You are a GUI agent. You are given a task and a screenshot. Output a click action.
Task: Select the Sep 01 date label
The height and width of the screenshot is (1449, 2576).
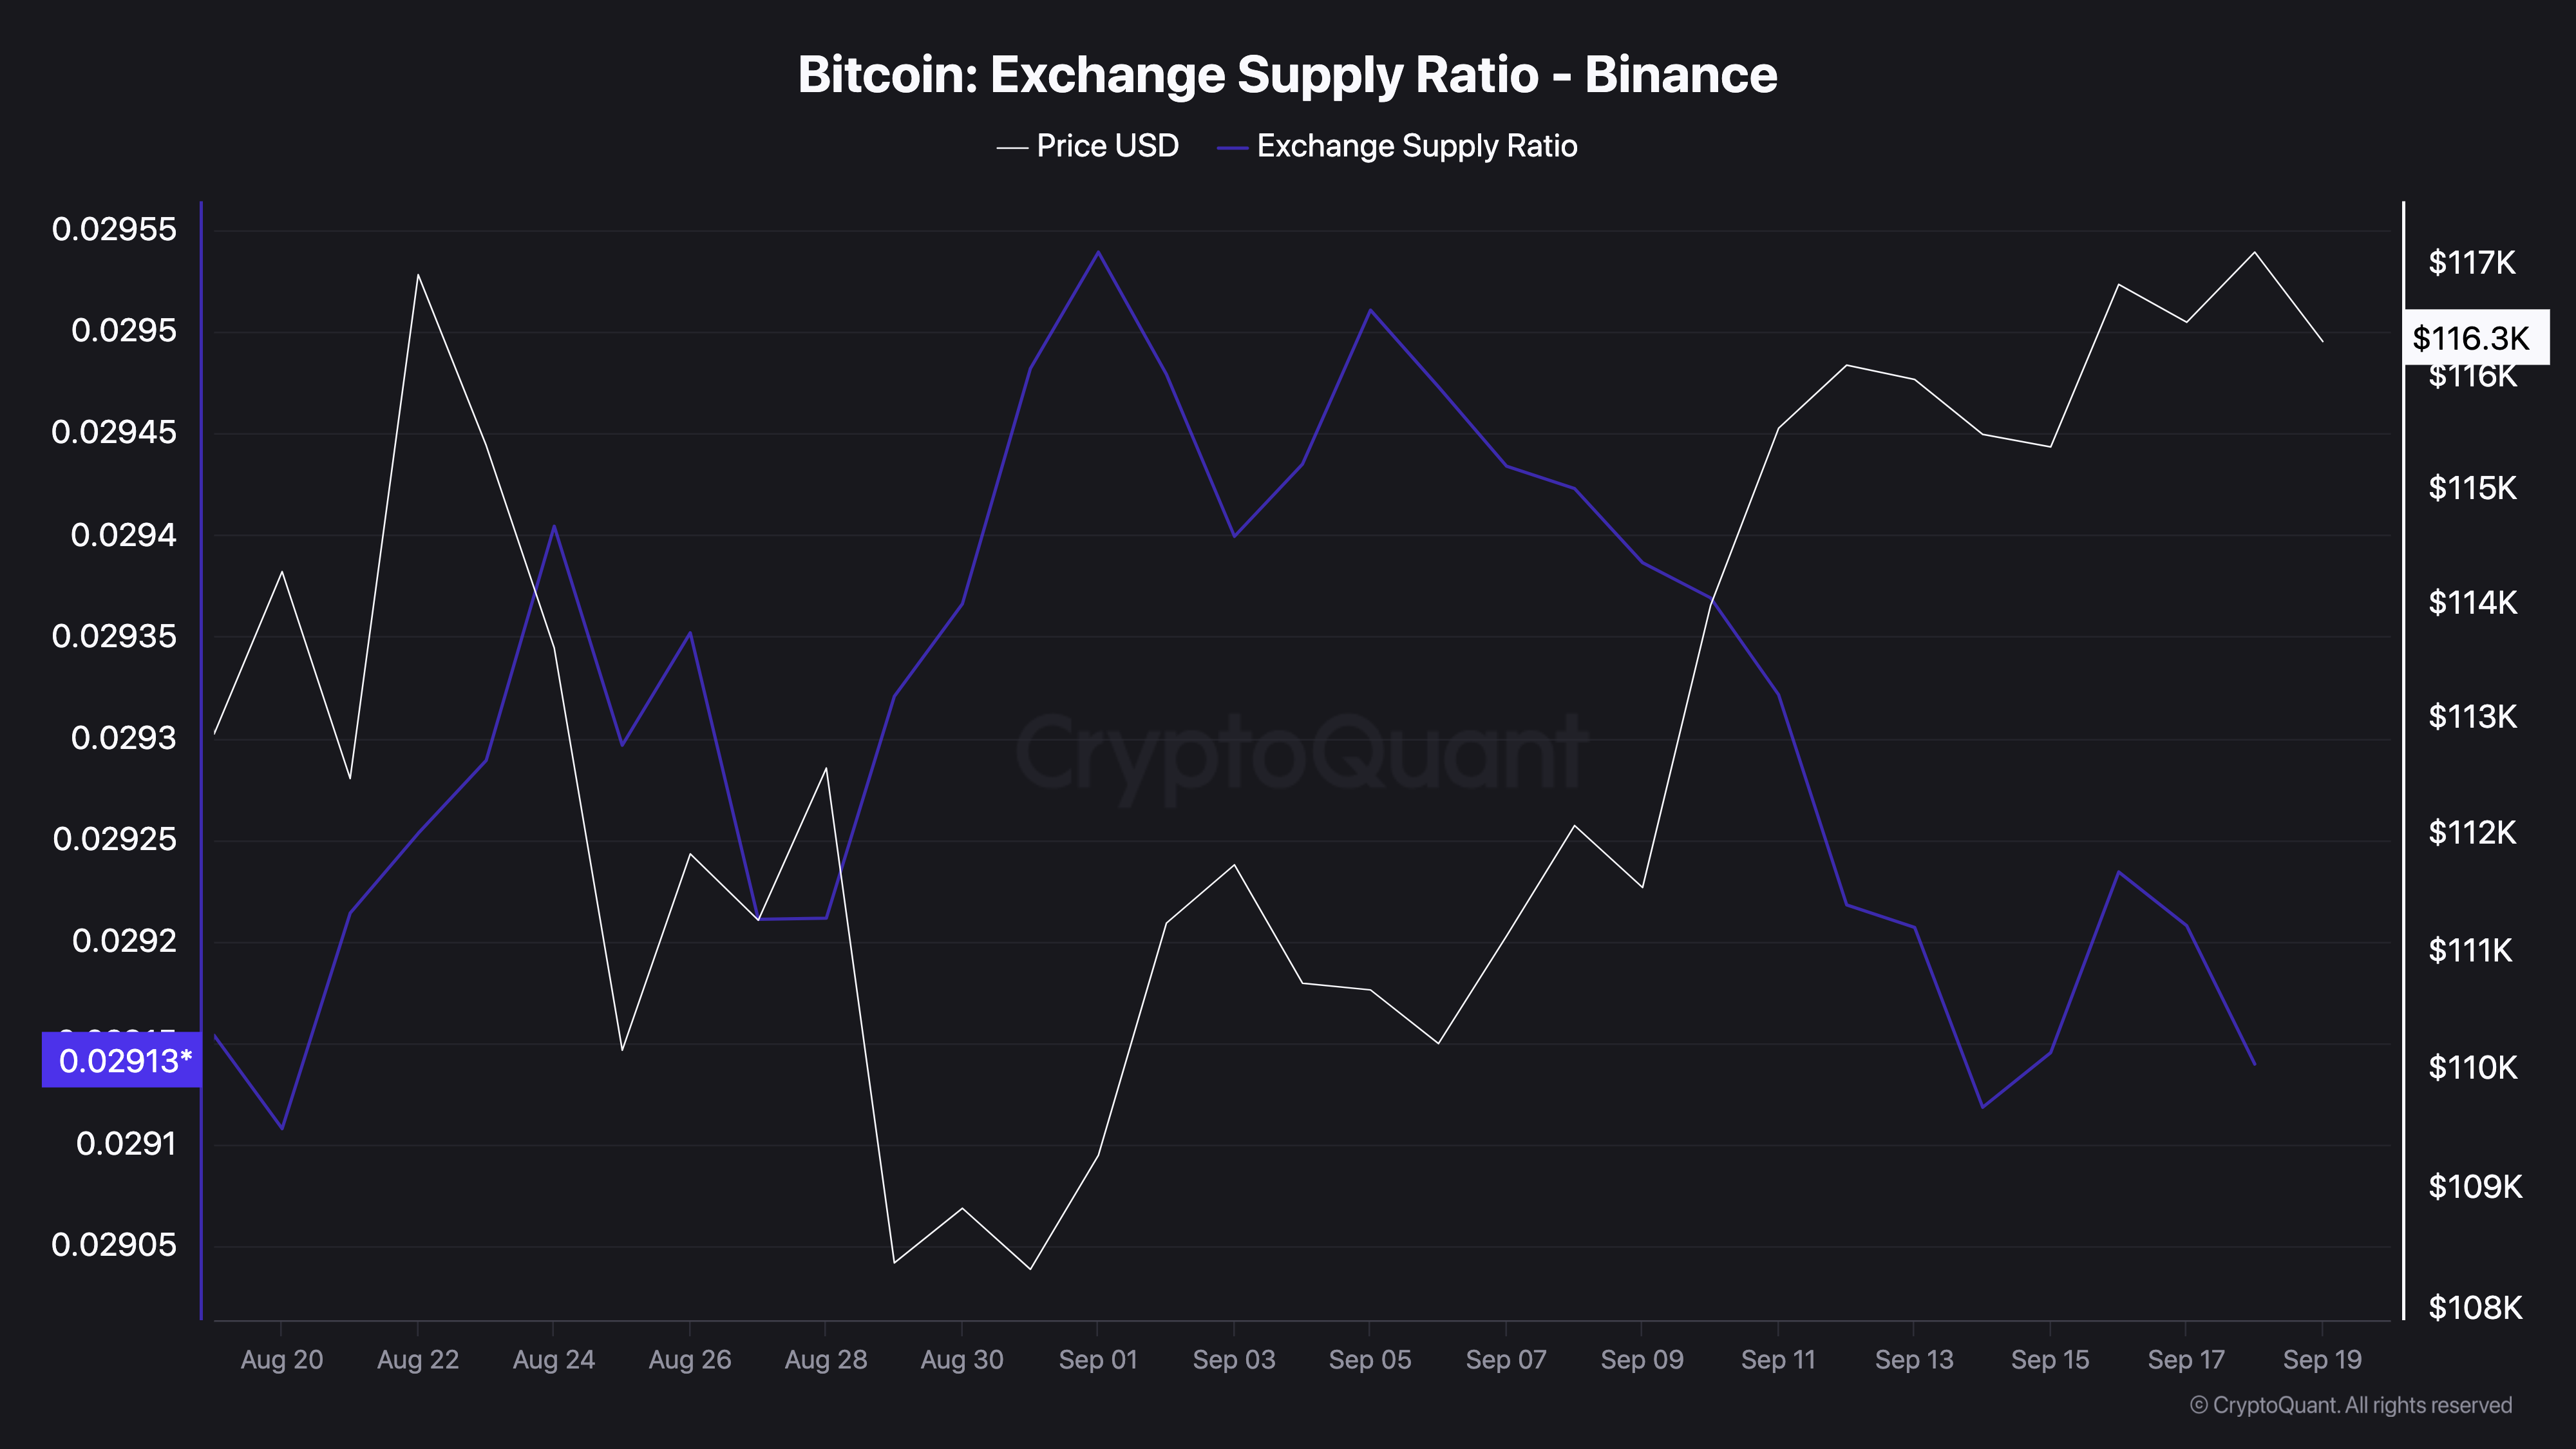(x=1098, y=1360)
